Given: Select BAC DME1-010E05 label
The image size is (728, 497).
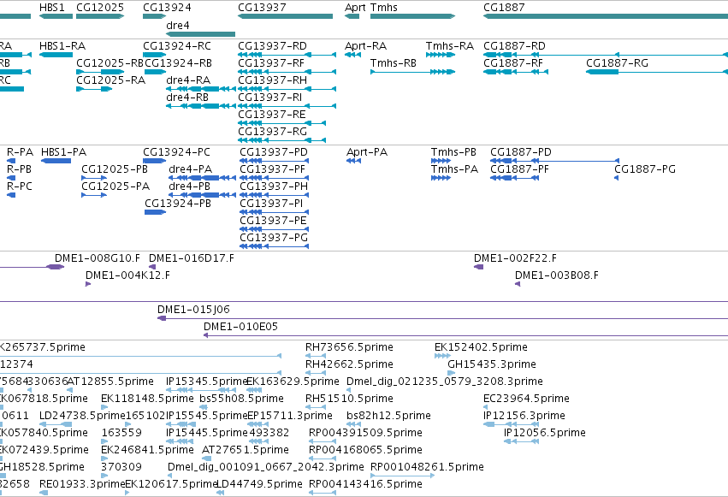Looking at the screenshot, I should (x=240, y=327).
